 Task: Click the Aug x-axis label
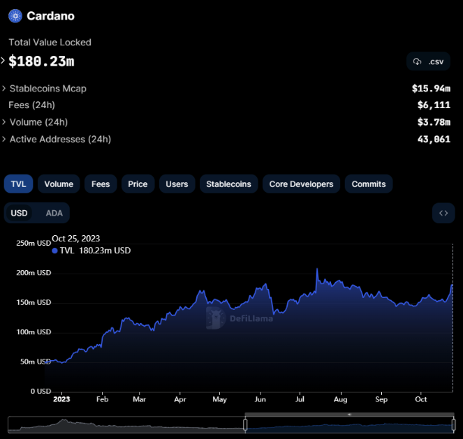[341, 399]
